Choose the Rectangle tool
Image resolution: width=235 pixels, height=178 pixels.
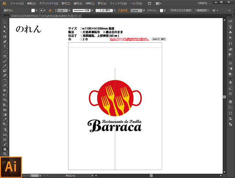(x=5, y=56)
